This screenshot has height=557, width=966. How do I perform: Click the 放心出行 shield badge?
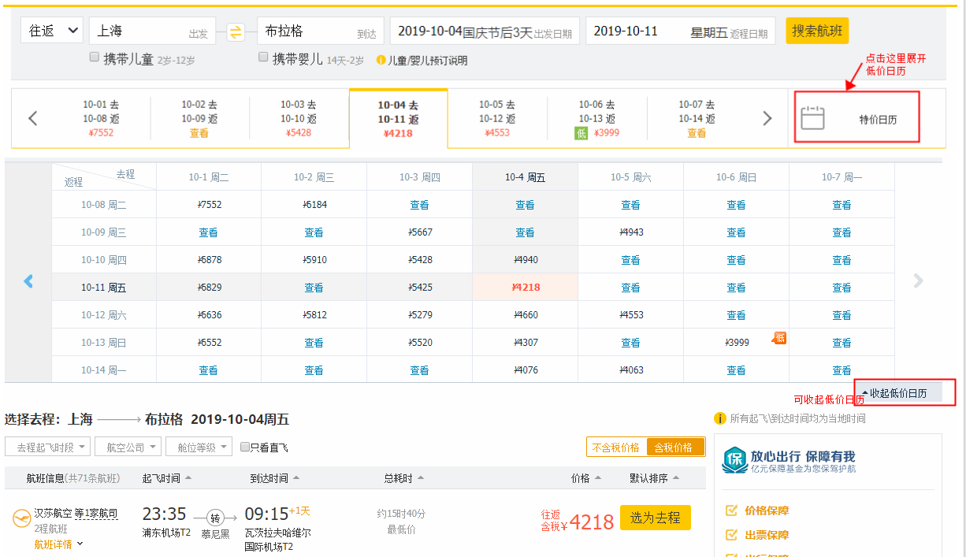734,459
